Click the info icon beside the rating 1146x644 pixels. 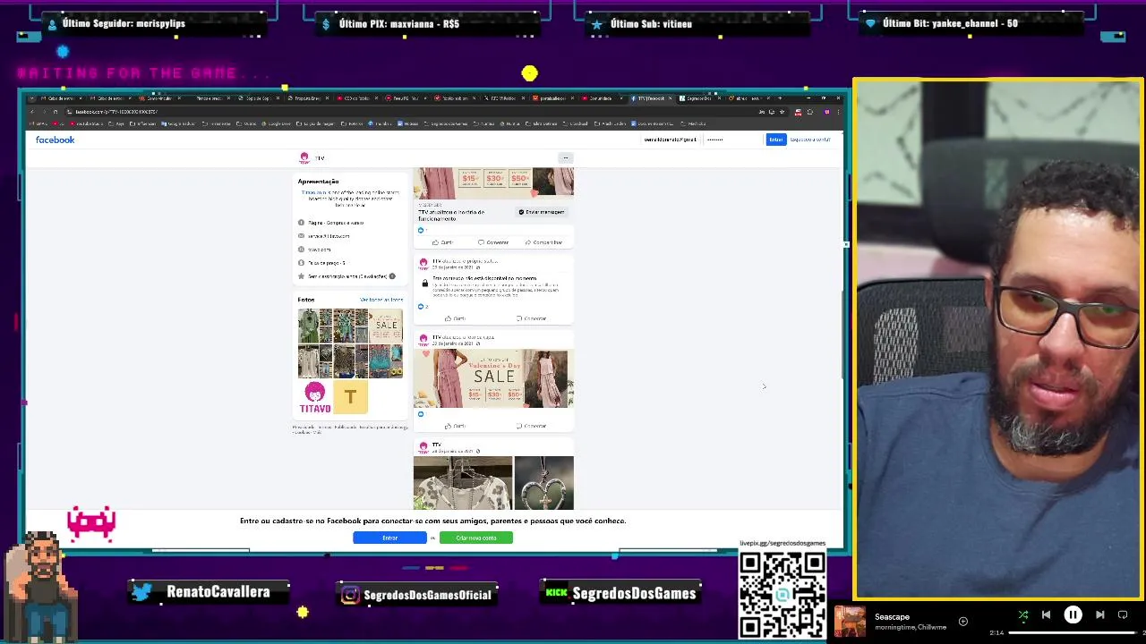(x=392, y=276)
